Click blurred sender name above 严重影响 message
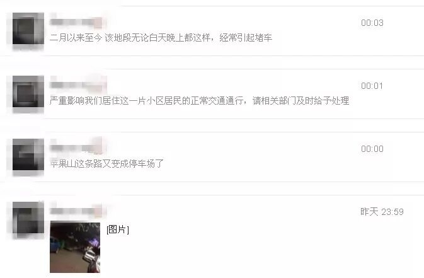 point(78,85)
